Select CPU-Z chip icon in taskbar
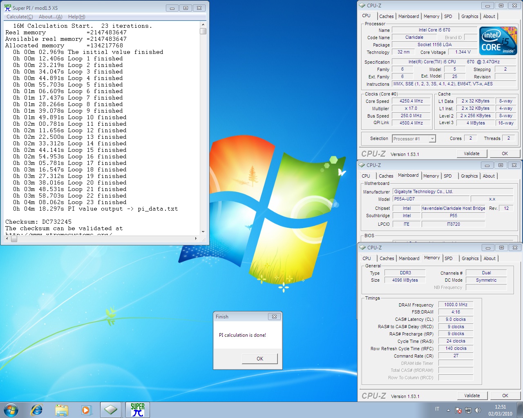The width and height of the screenshot is (523, 418). (x=111, y=410)
